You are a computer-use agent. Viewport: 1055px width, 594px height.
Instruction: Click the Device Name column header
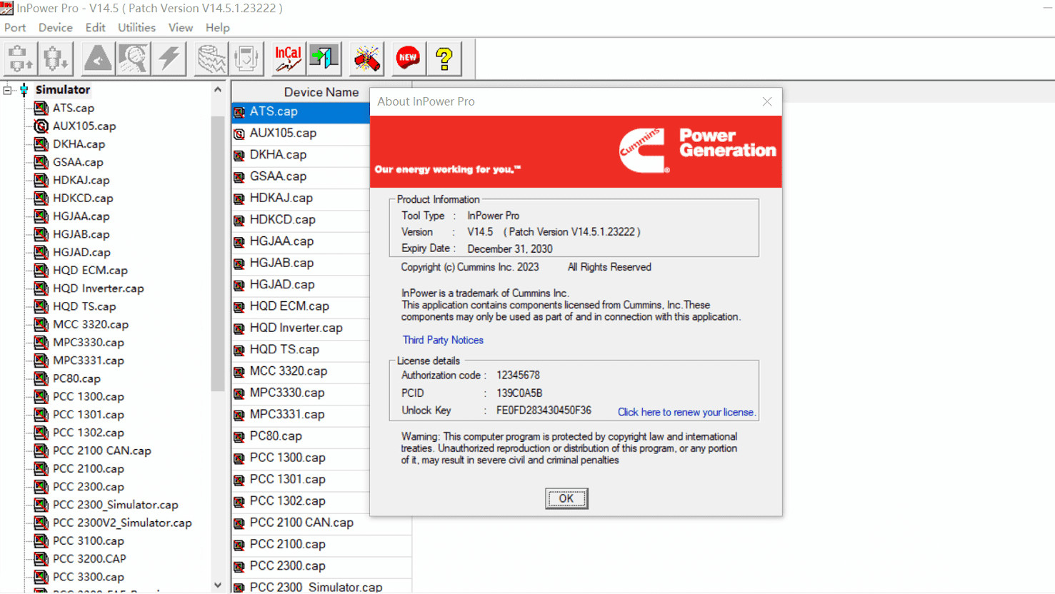[321, 92]
